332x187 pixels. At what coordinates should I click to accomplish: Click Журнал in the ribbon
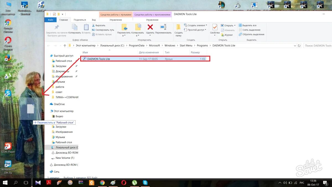[x=227, y=35]
